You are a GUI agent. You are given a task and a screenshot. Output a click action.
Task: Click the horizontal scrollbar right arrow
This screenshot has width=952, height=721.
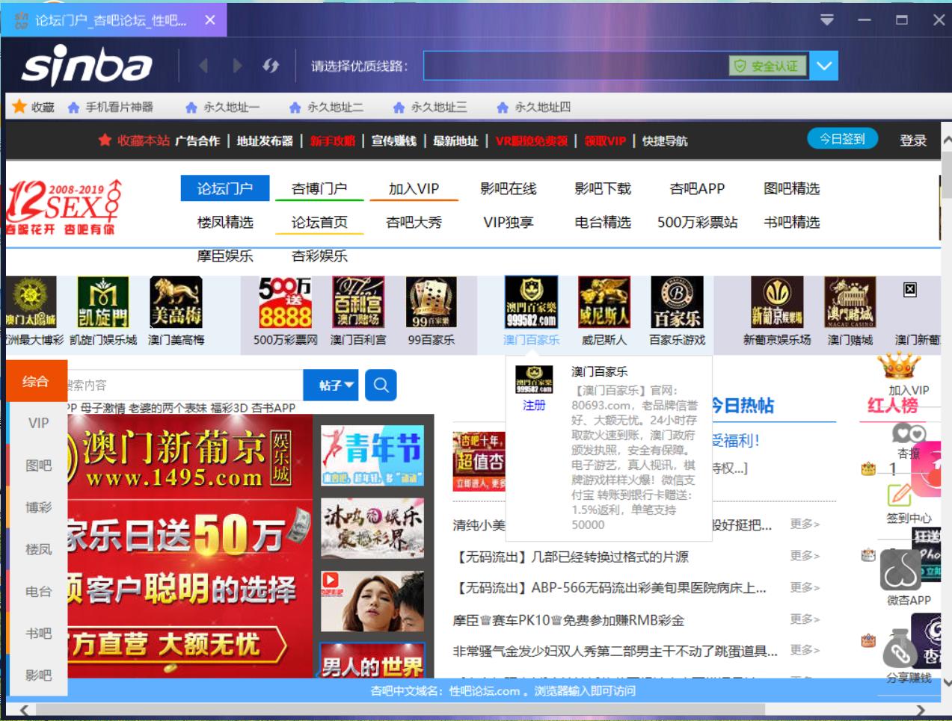920,710
